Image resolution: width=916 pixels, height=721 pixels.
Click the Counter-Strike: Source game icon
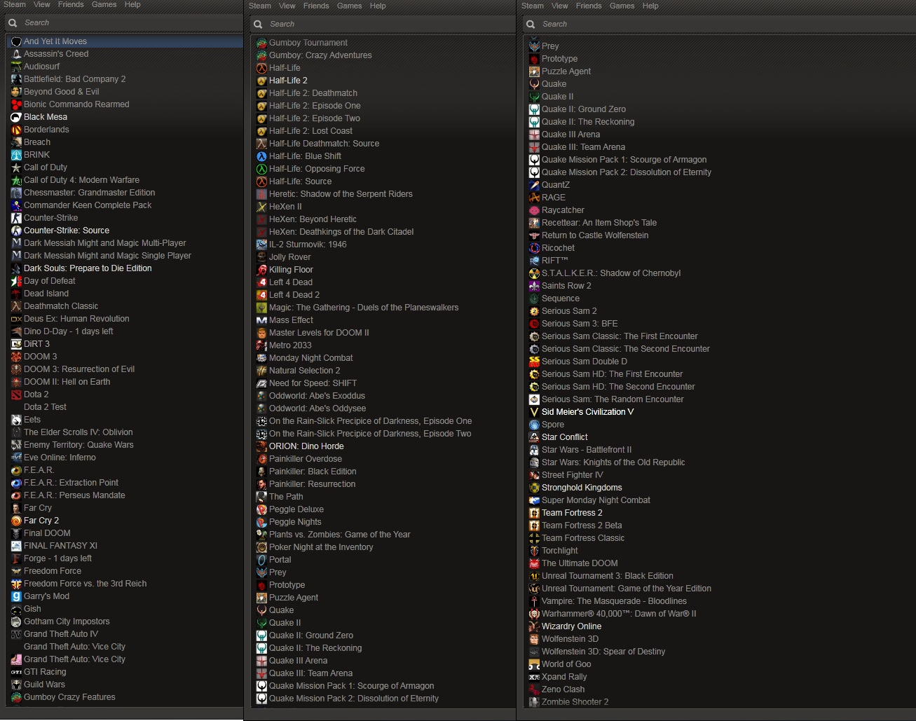[x=16, y=231]
